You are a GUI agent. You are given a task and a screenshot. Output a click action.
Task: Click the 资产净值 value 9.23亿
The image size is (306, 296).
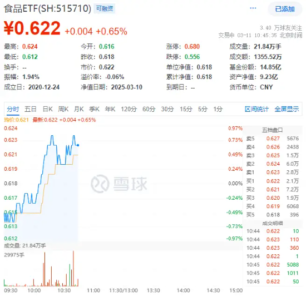(x=269, y=77)
